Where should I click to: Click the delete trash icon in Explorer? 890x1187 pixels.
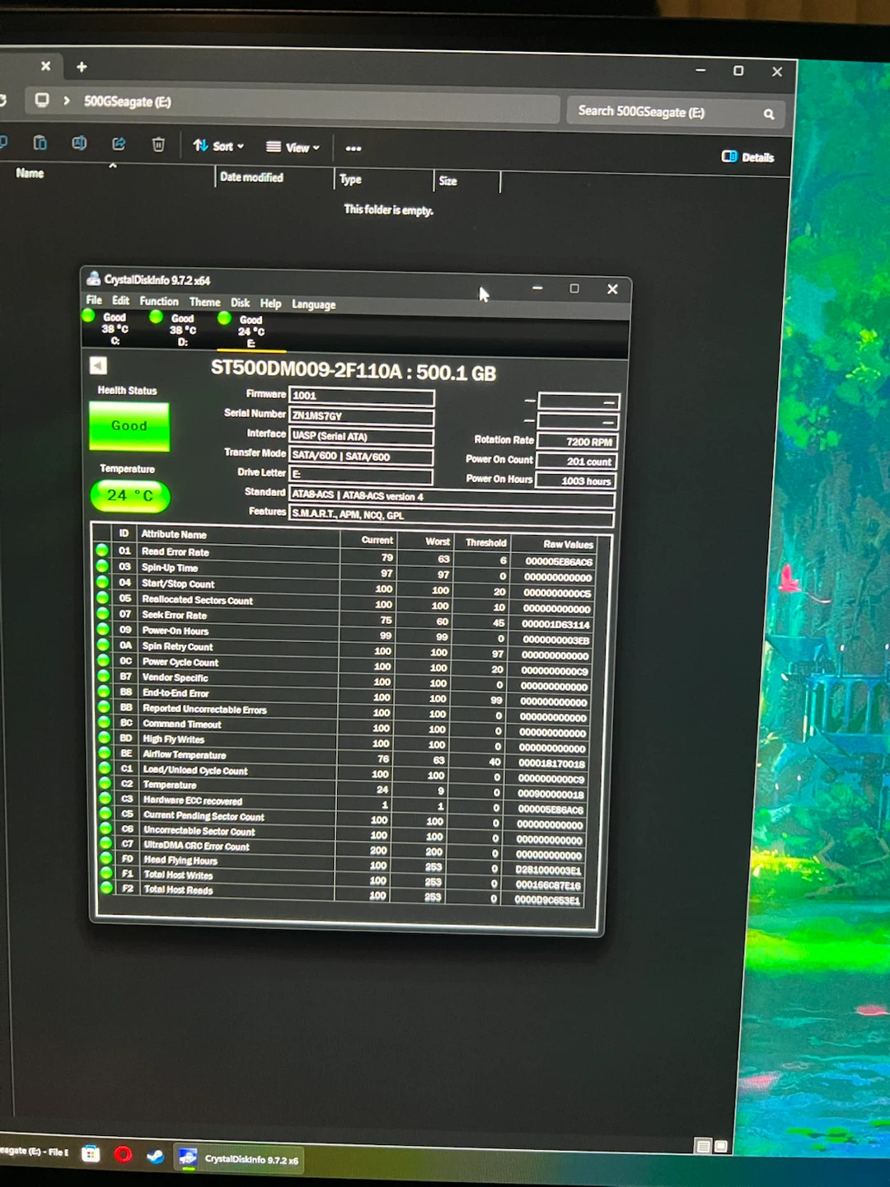click(x=158, y=145)
